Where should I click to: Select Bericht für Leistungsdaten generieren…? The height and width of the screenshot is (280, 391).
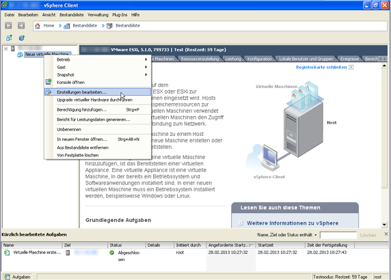click(98, 120)
